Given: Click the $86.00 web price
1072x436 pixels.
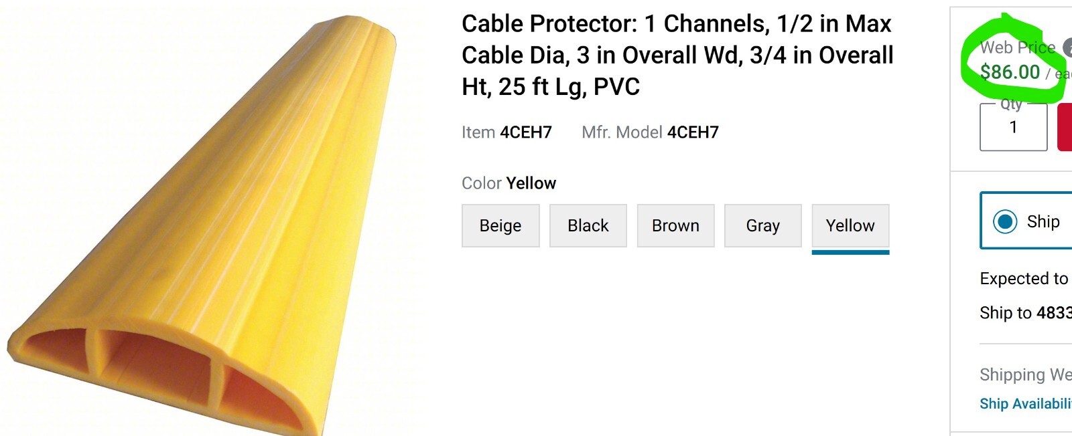Looking at the screenshot, I should click(x=1010, y=72).
